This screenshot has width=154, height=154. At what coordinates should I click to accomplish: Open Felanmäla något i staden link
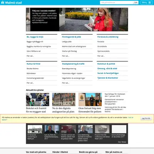click(72, 74)
